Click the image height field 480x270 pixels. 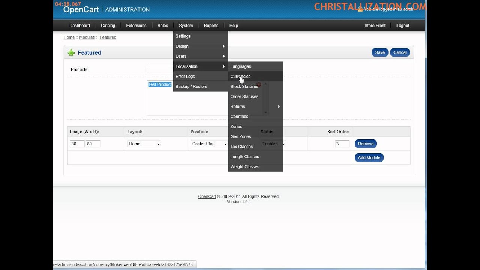pos(93,144)
